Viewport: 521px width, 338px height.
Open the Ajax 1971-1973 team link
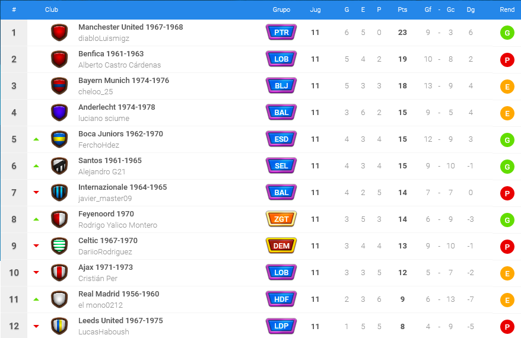[106, 267]
